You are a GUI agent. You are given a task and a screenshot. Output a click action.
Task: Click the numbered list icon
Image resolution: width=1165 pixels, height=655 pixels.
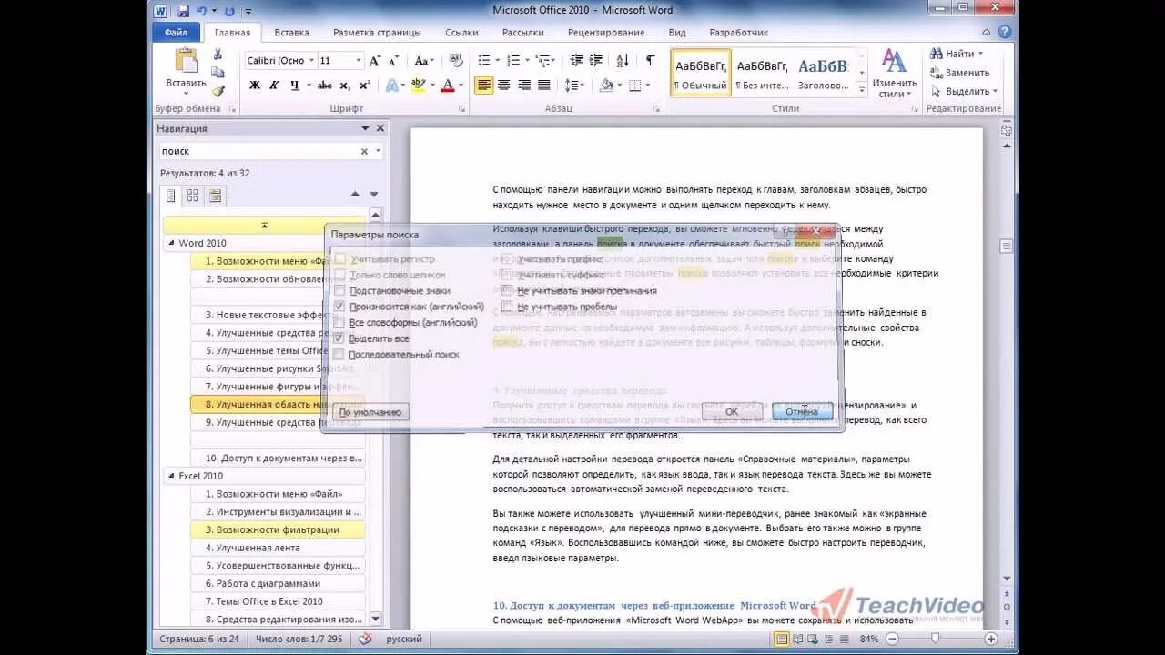[512, 61]
